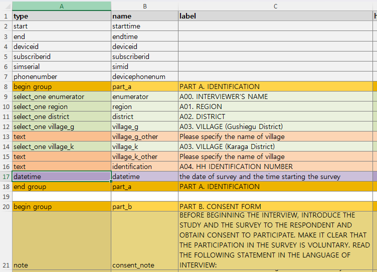Image resolution: width=377 pixels, height=272 pixels.
Task: Select cell containing 'simid'
Action: click(x=145, y=66)
